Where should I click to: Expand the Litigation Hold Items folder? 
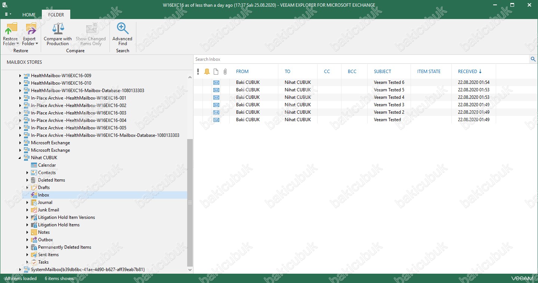(x=27, y=225)
